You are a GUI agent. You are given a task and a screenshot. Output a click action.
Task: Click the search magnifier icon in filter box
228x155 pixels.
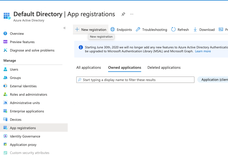click(79, 80)
